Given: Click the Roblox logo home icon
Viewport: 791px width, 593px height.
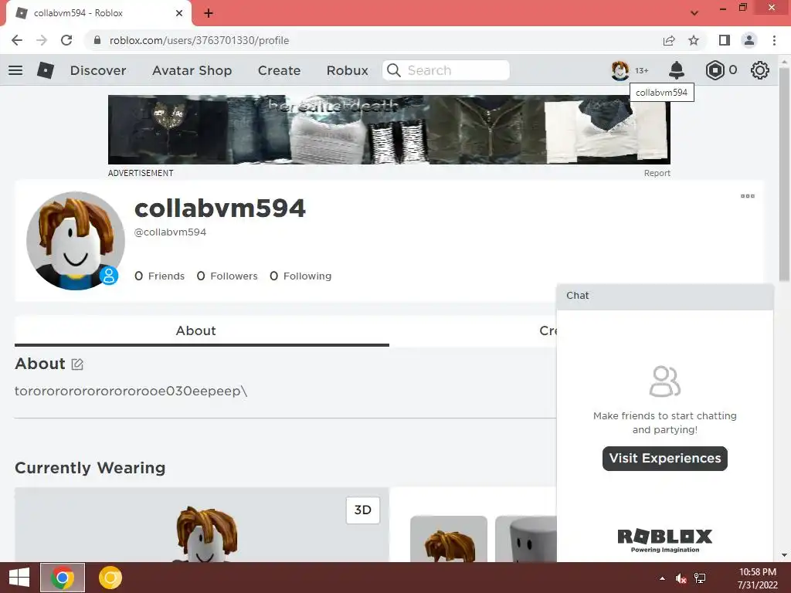Looking at the screenshot, I should pos(46,70).
